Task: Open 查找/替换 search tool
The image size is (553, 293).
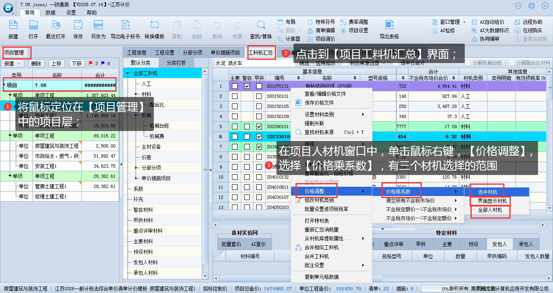Action: pyautogui.click(x=261, y=25)
